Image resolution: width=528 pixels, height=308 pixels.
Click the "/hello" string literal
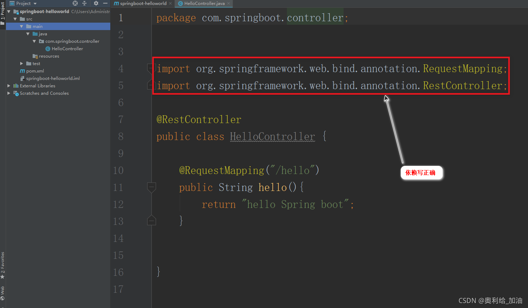tap(293, 170)
